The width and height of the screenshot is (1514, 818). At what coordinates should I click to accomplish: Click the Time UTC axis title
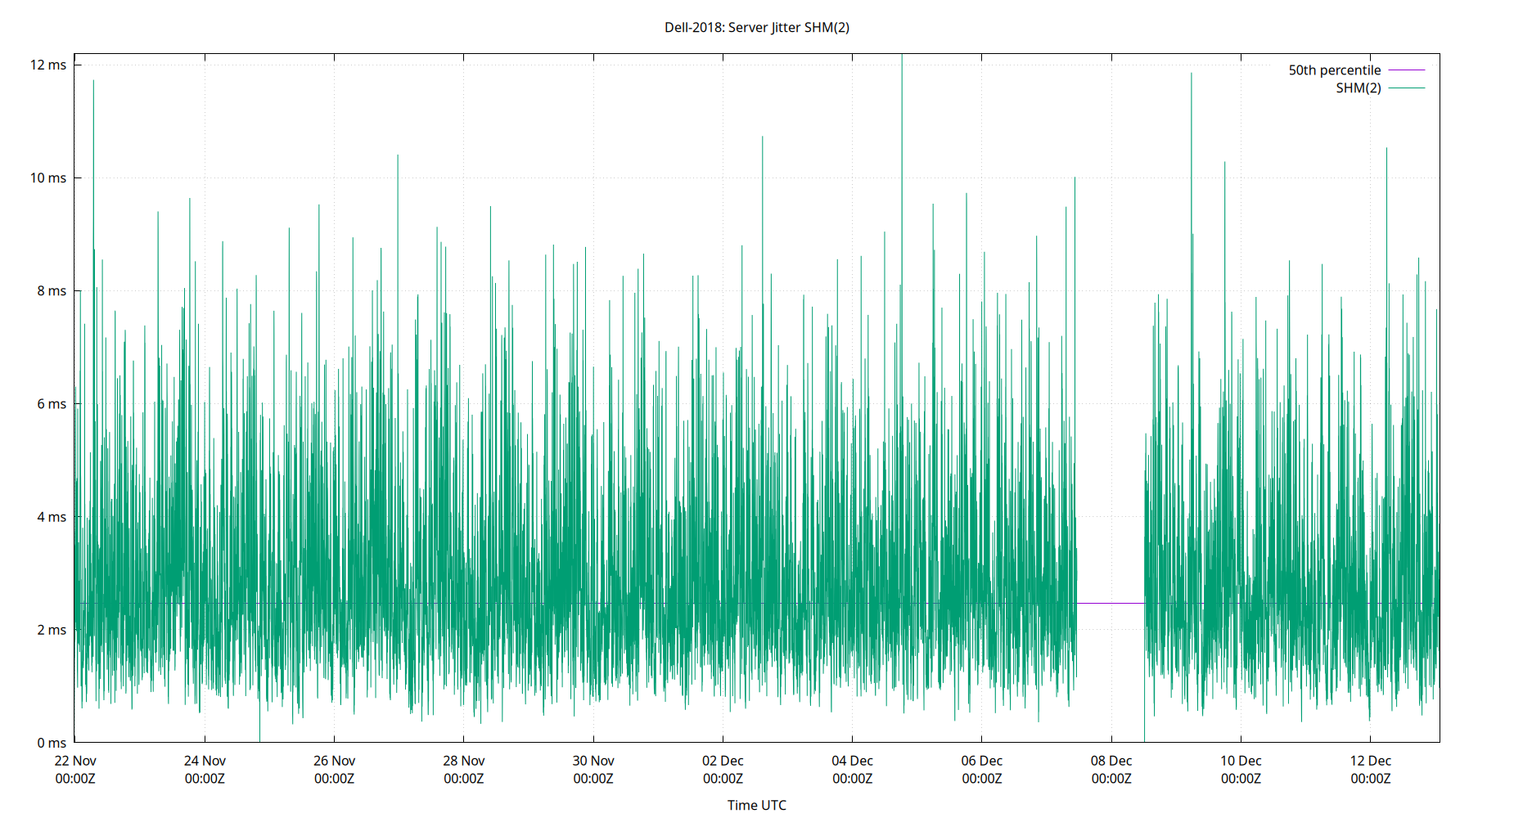pos(756,804)
